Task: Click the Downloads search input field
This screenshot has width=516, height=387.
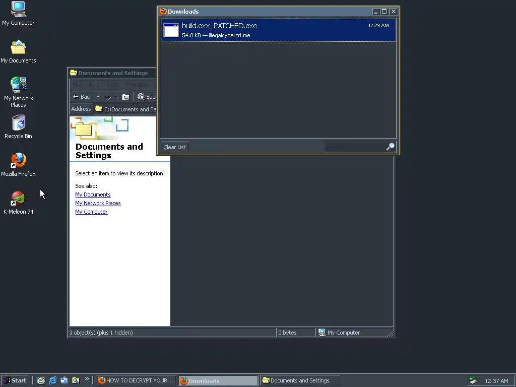Action: (355, 147)
